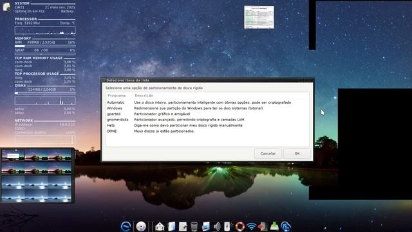Screen dimensions: 412x232
Task: Open the pictures folder dock icon
Action: pyautogui.click(x=206, y=226)
